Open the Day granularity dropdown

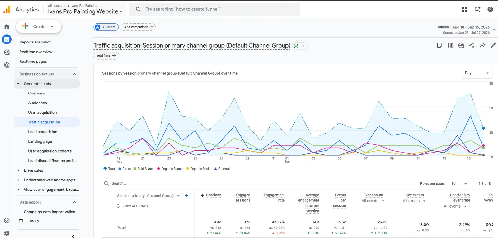coord(477,73)
